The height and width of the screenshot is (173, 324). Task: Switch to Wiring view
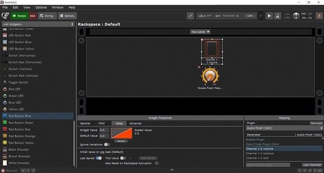coord(47,16)
